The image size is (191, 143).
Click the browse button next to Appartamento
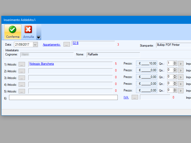tap(67, 45)
